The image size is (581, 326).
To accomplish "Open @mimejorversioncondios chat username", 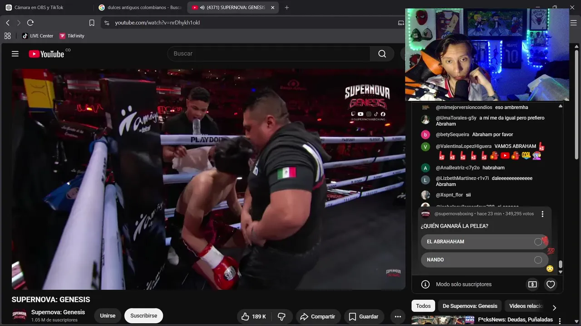I will pos(464,107).
